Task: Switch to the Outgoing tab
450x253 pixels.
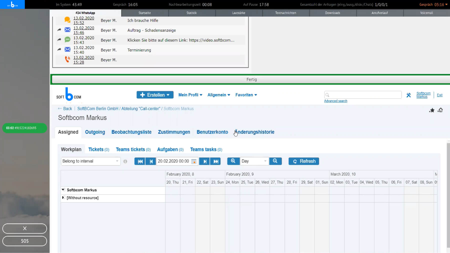Action: pyautogui.click(x=95, y=132)
